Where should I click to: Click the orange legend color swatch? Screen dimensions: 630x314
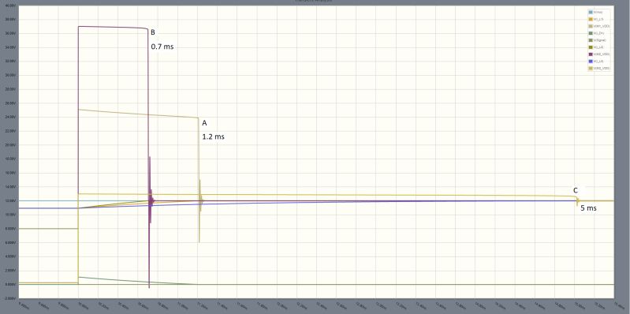coord(591,19)
